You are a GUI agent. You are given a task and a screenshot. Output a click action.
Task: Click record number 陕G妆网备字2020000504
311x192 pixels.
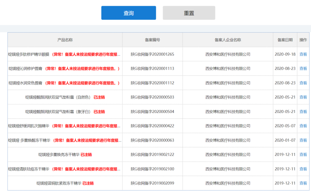[152, 112]
